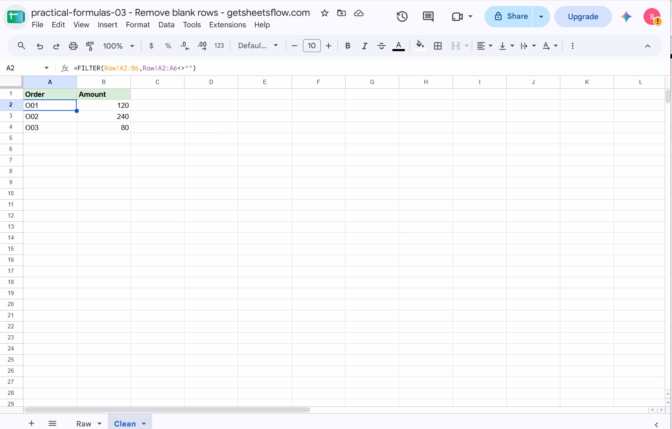Image resolution: width=672 pixels, height=429 pixels.
Task: Open more toolbar options
Action: (573, 46)
